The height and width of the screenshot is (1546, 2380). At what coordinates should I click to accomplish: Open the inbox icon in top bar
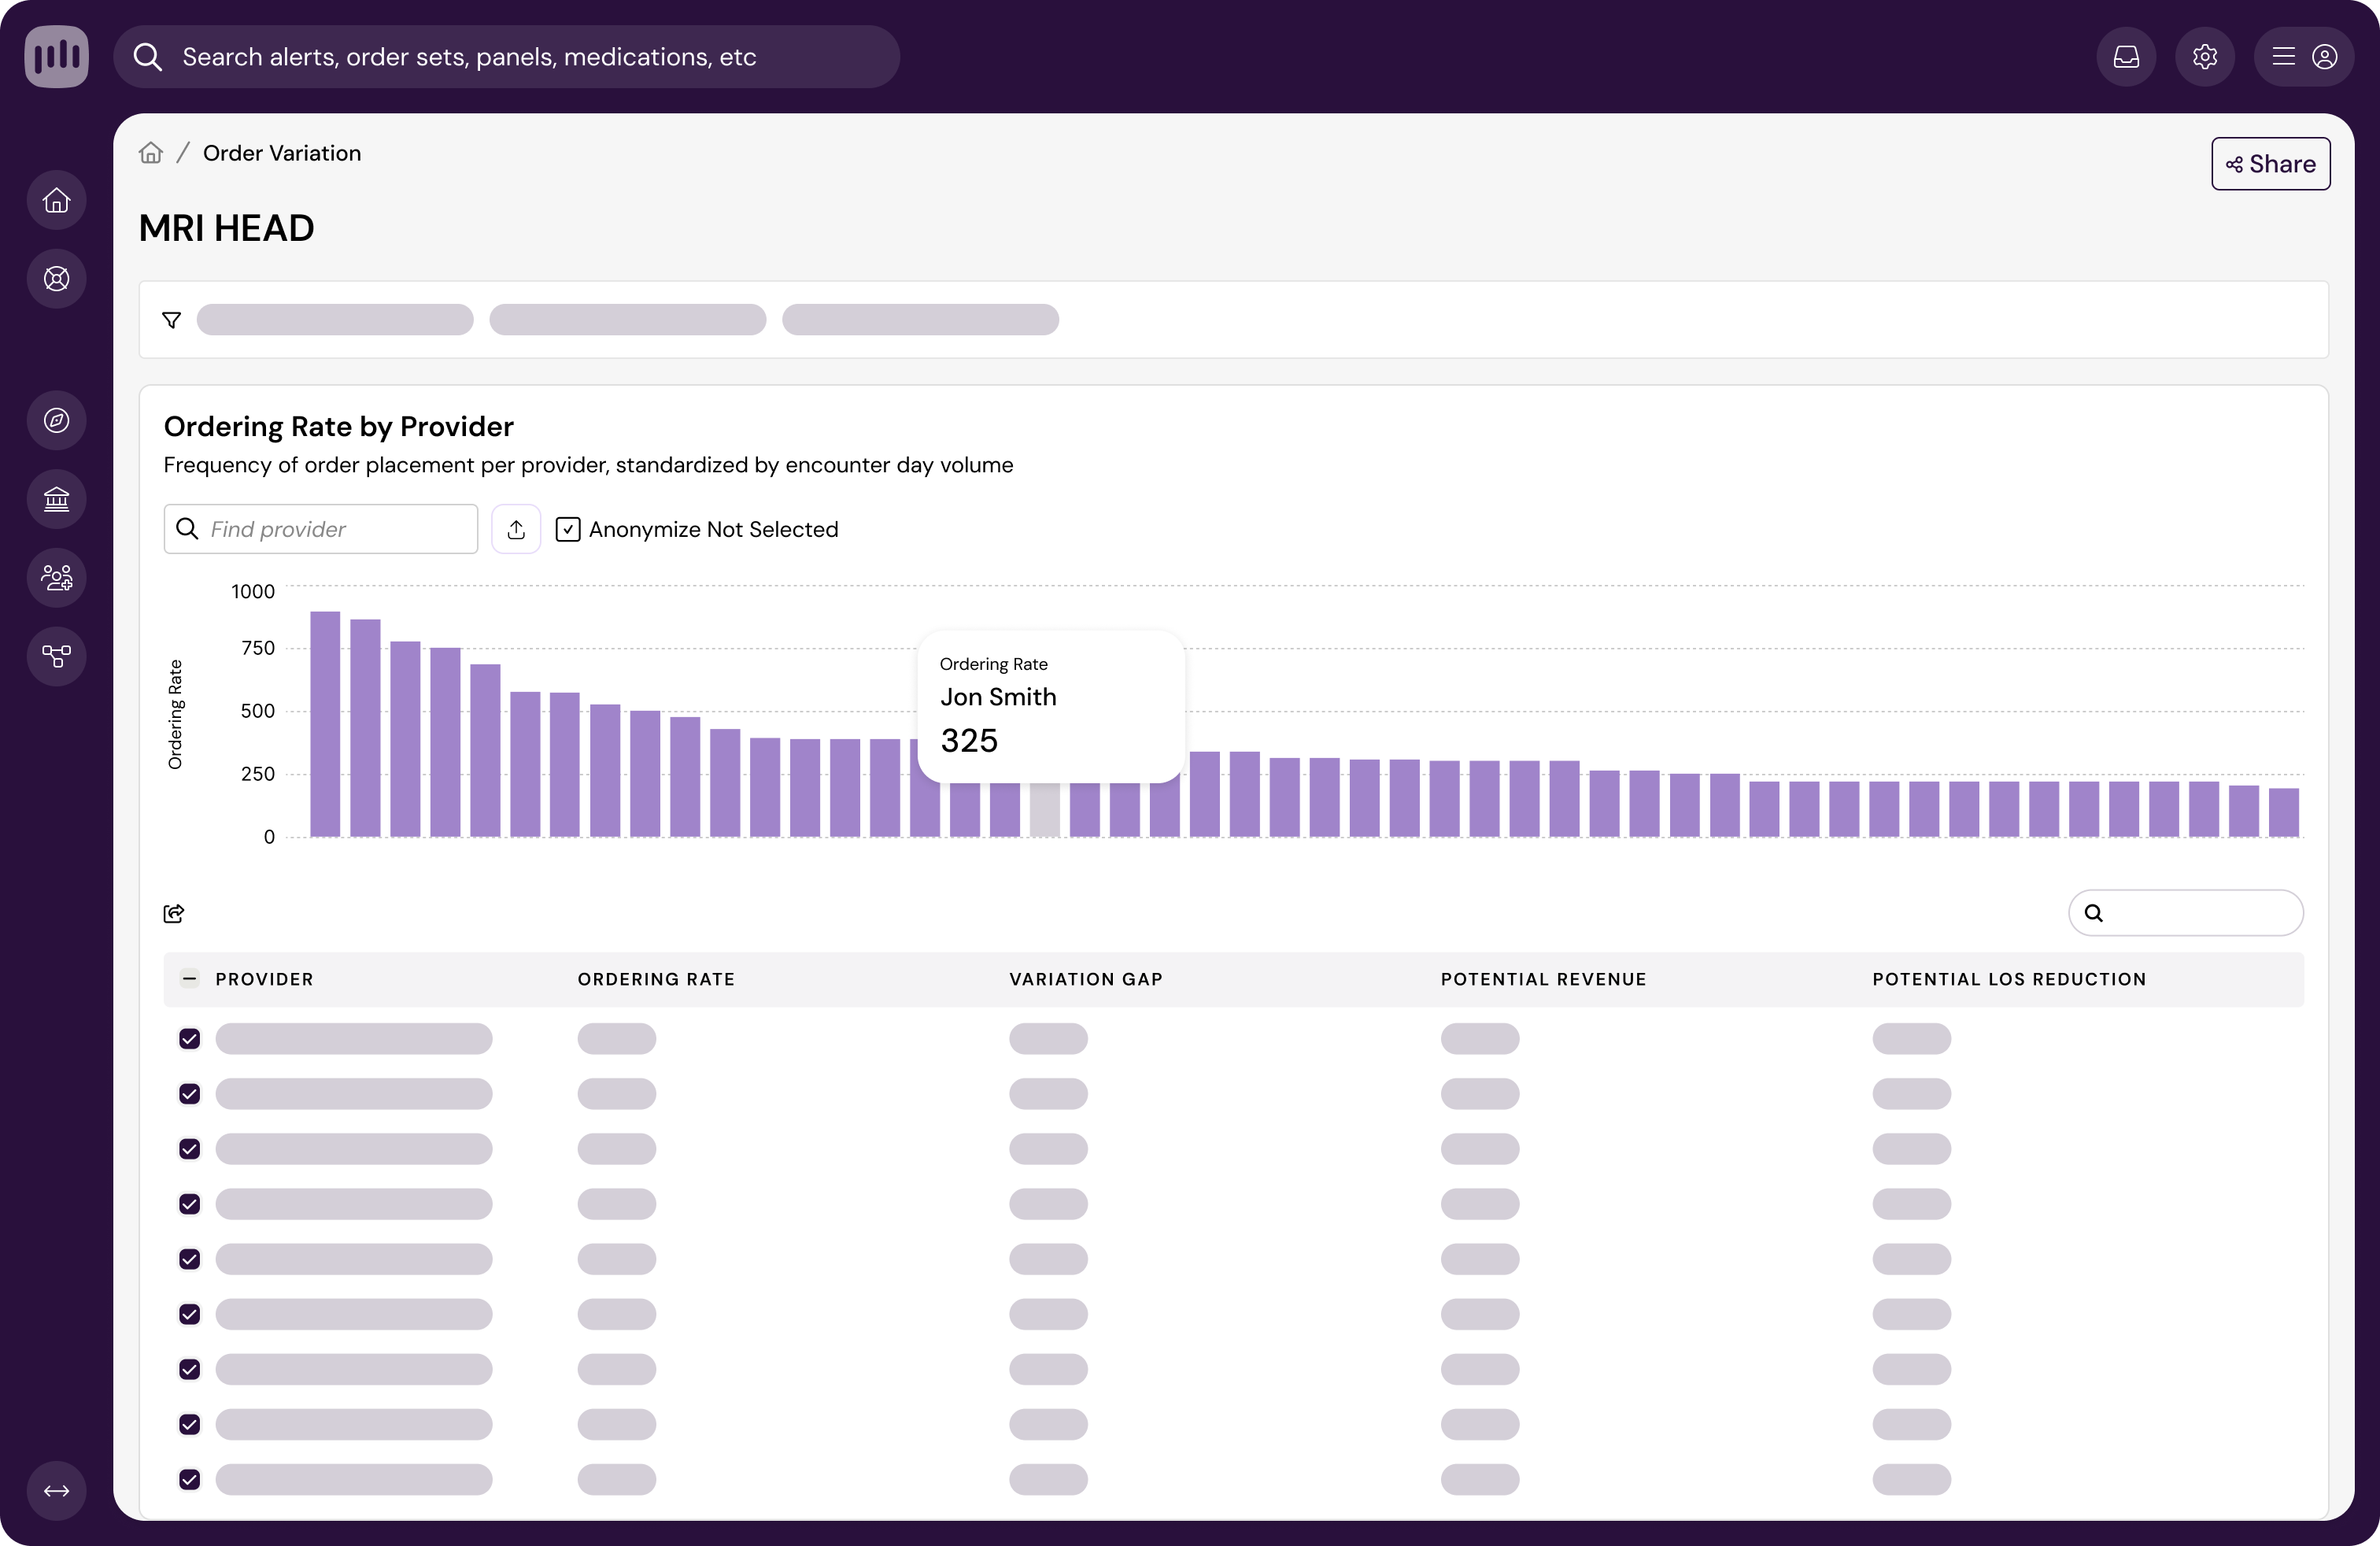pos(2126,57)
